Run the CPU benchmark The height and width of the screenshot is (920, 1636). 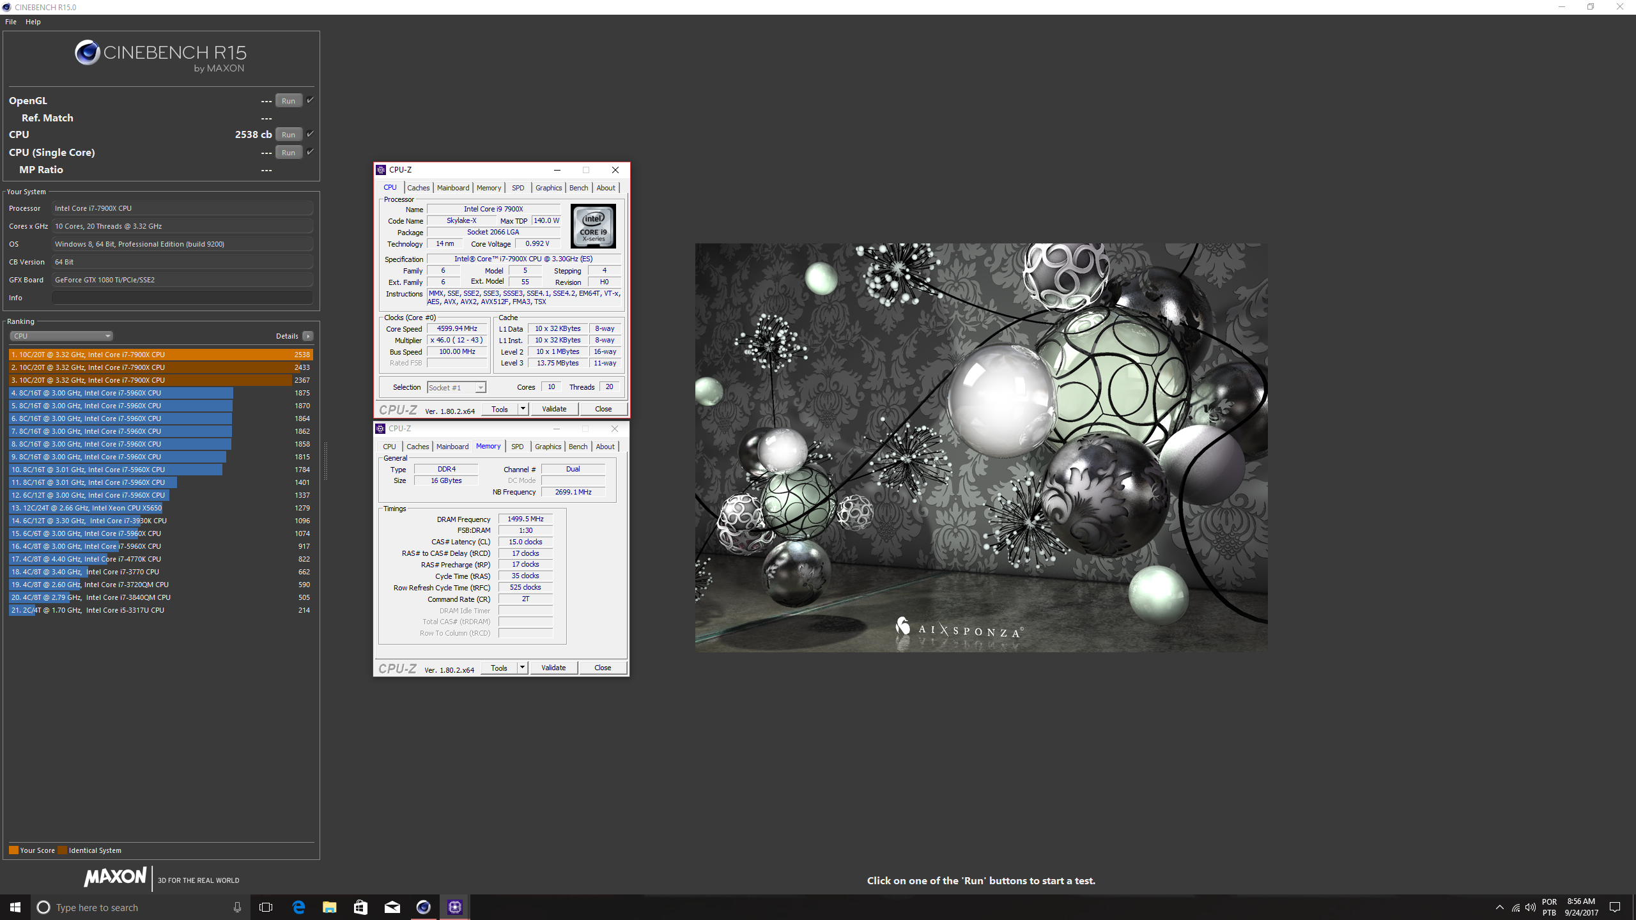(x=289, y=134)
